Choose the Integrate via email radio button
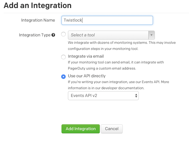 (63, 57)
